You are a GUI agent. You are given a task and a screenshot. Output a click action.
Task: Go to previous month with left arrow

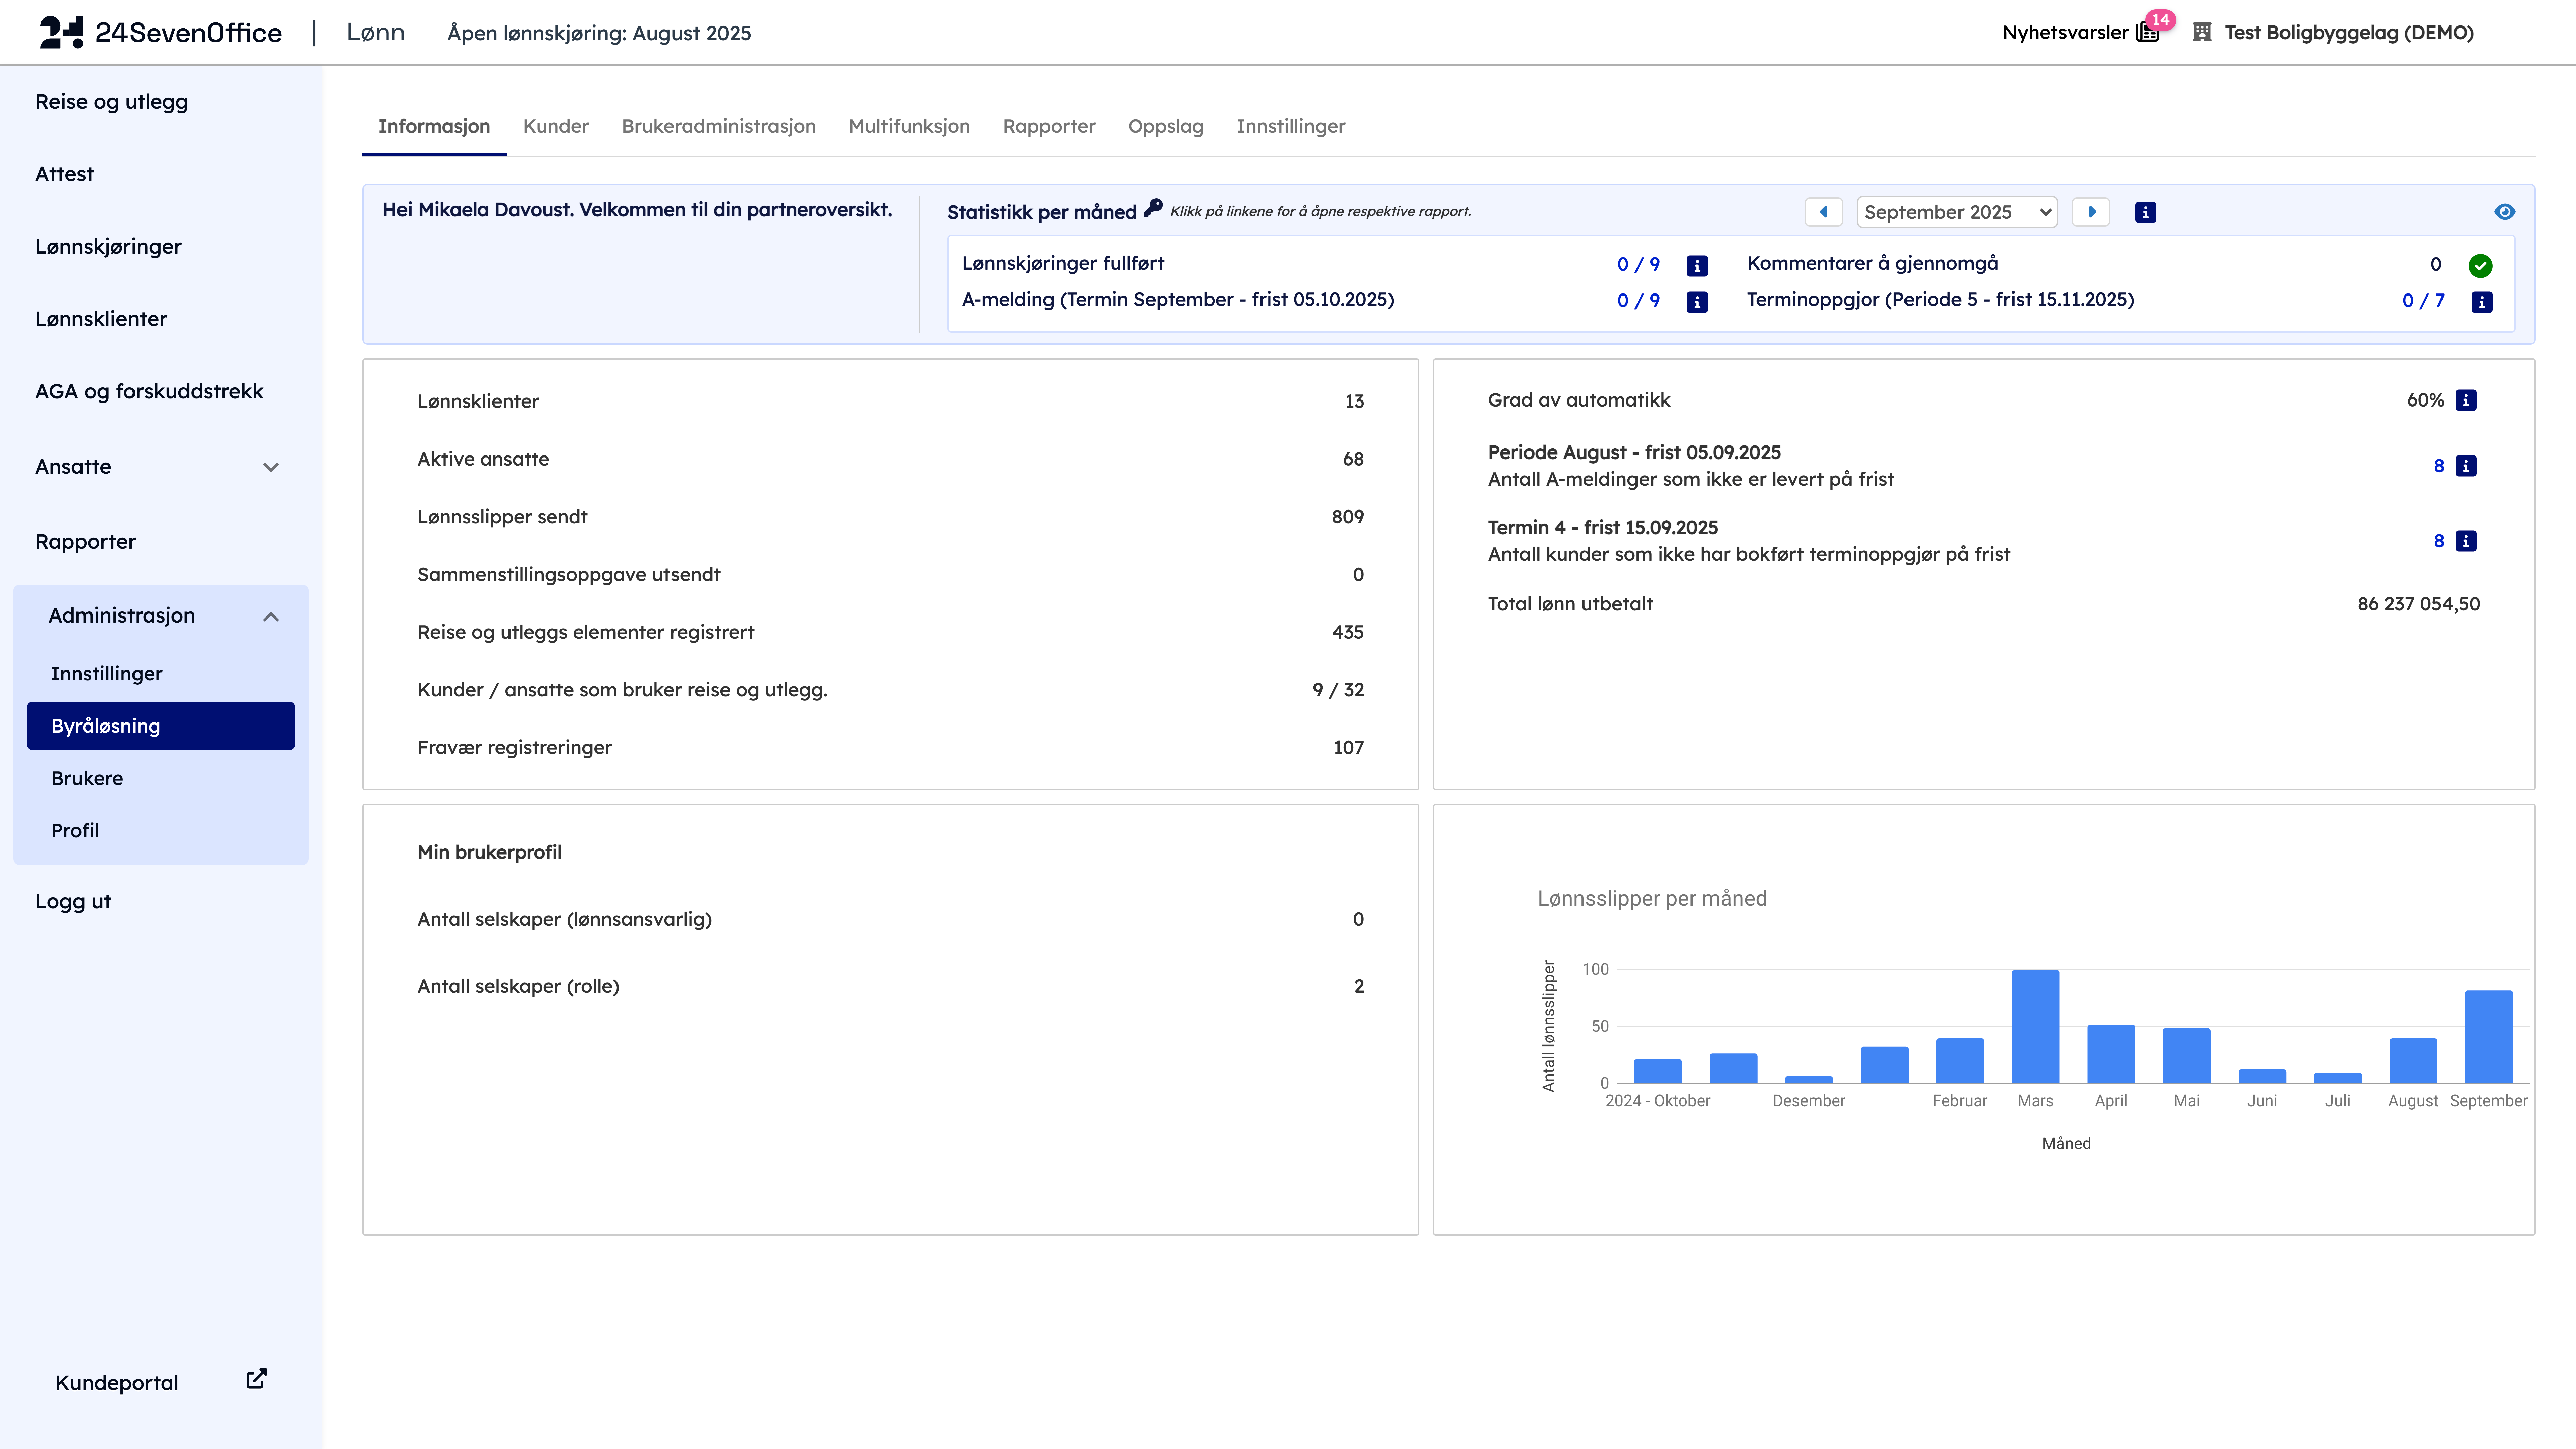tap(1823, 212)
